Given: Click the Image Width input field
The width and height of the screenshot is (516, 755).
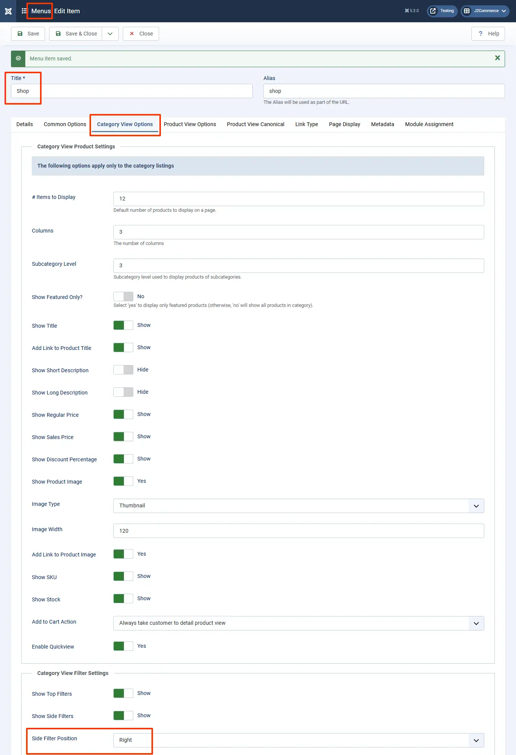Looking at the screenshot, I should (298, 531).
